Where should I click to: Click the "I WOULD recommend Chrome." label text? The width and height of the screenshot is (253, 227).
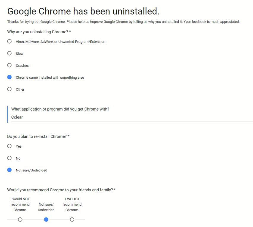[x=72, y=204]
